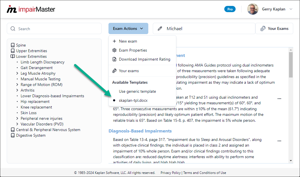
Task: Click the vertical scrollbar thumb in report pane
Action: click(x=291, y=65)
